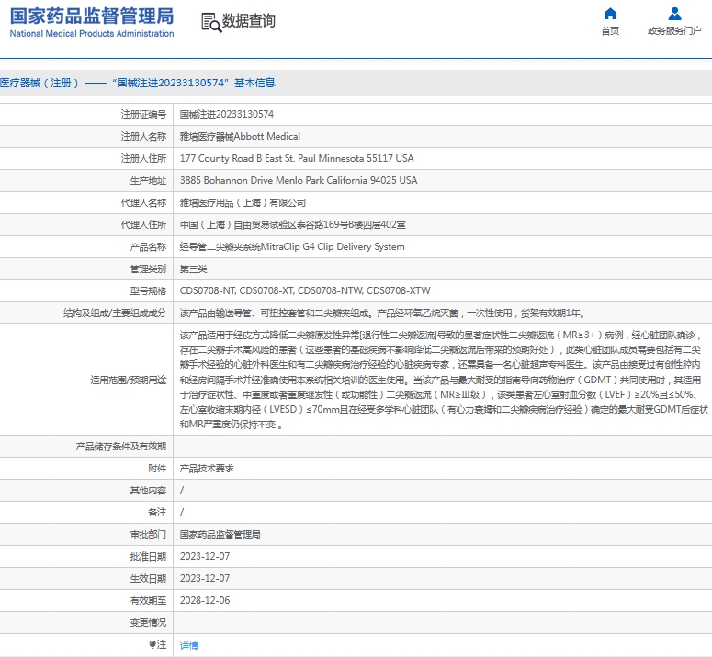Click the 有效期至 row label
The image size is (712, 658).
[x=148, y=601]
